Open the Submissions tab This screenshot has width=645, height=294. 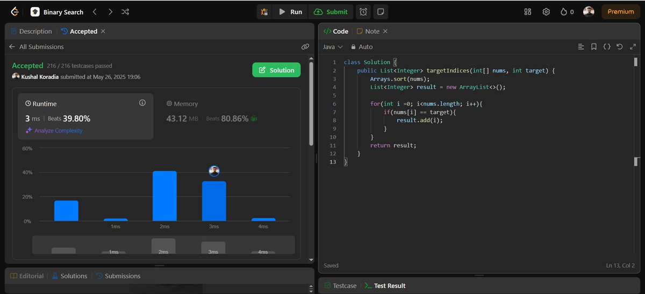coord(118,276)
